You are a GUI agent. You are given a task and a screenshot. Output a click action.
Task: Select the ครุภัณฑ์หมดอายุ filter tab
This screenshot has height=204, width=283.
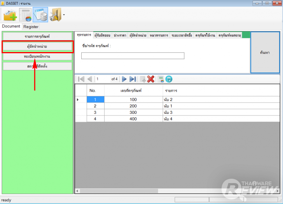[x=230, y=35]
